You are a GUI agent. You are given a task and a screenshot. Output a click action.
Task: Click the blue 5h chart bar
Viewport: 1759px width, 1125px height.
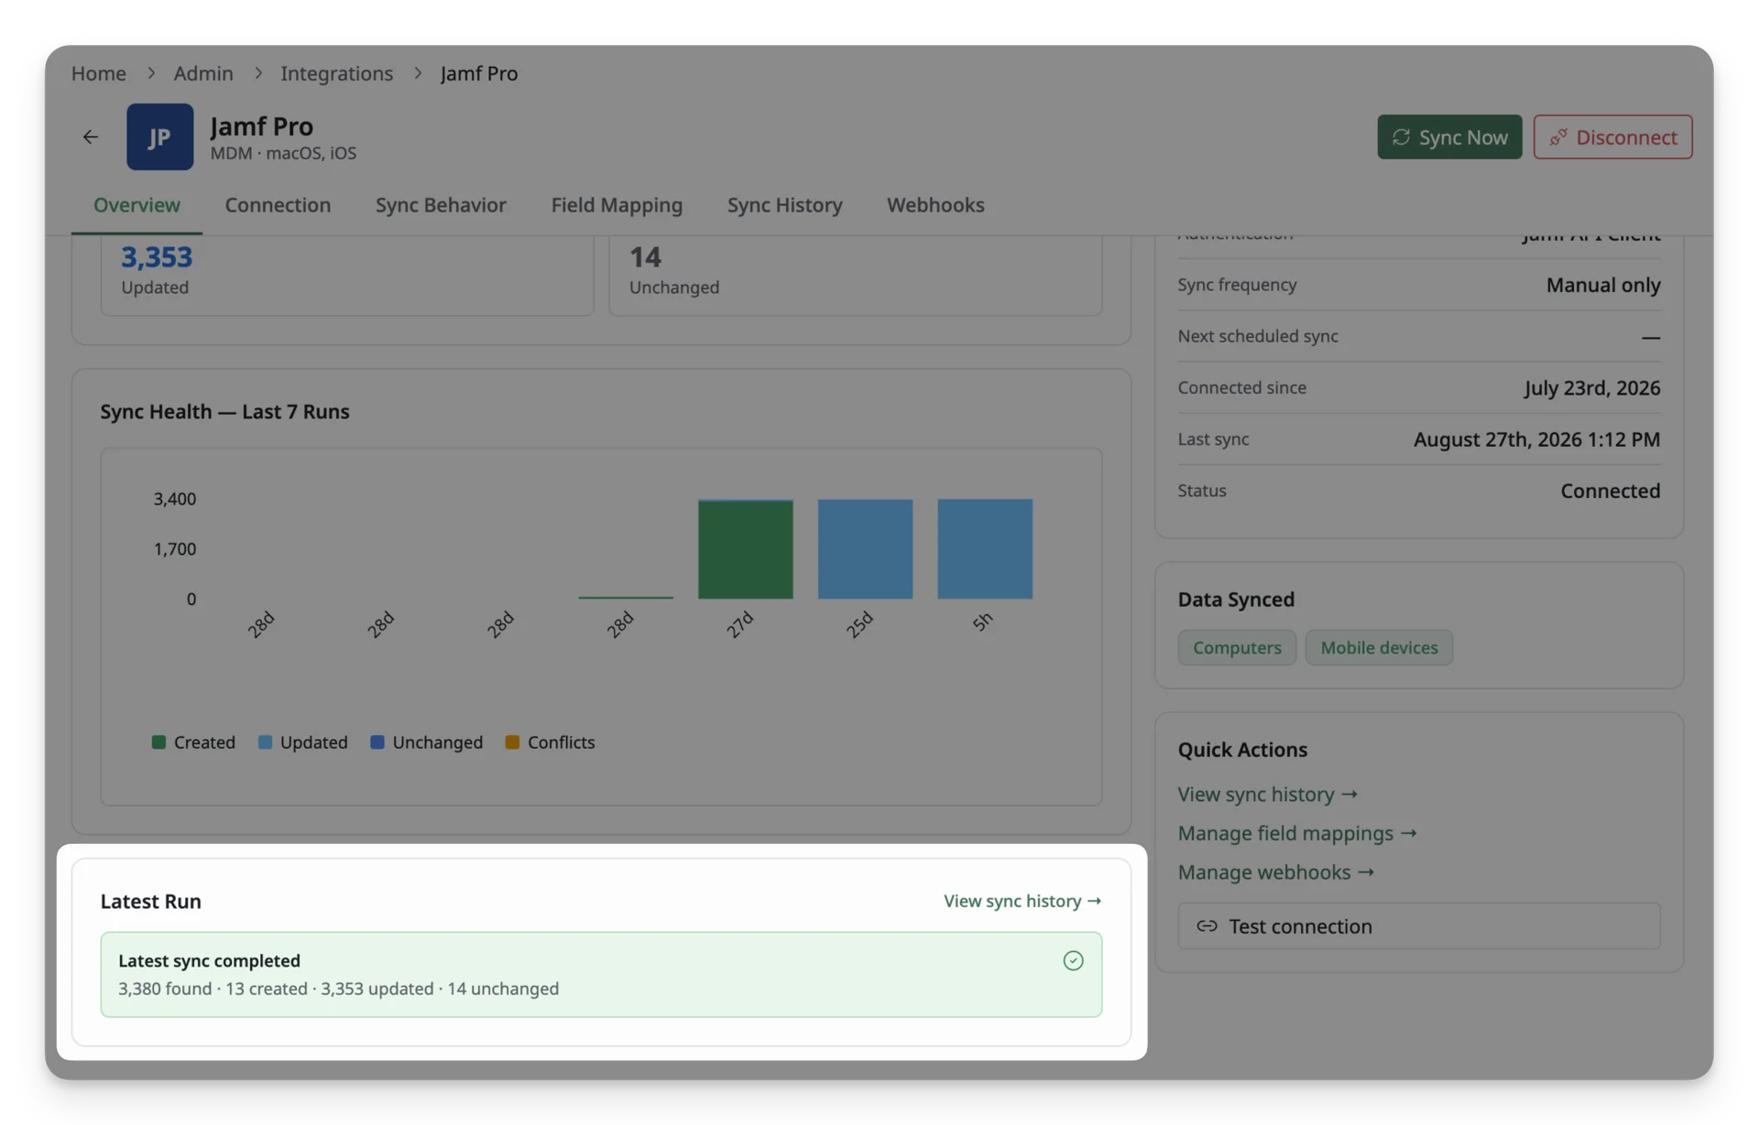click(x=985, y=549)
